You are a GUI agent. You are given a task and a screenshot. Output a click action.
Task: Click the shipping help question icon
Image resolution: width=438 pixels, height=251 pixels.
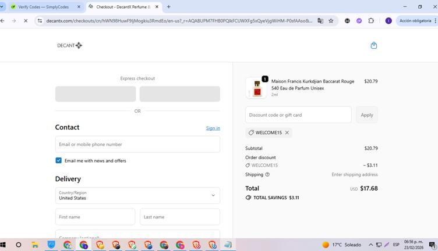coord(267,174)
